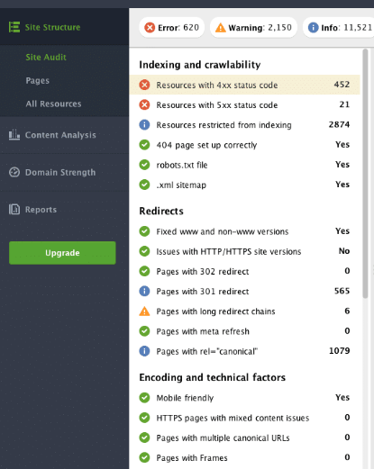This screenshot has height=469, width=374.
Task: Click orange warning icon for long redirect chains
Action: pos(144,311)
